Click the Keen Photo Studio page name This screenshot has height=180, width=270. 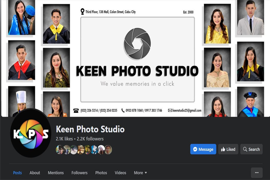click(90, 129)
